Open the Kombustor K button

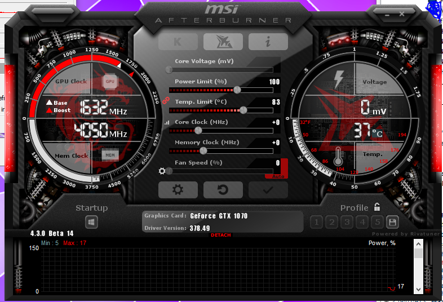coord(178,42)
